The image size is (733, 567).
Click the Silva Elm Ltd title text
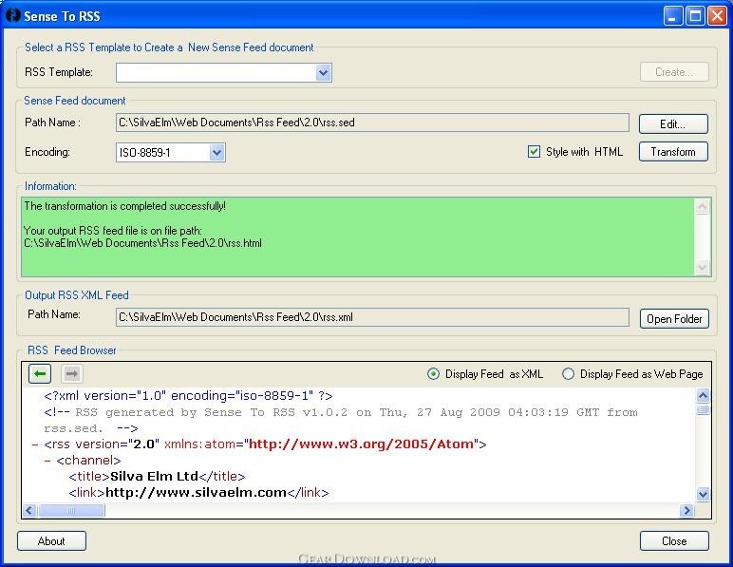[x=154, y=477]
